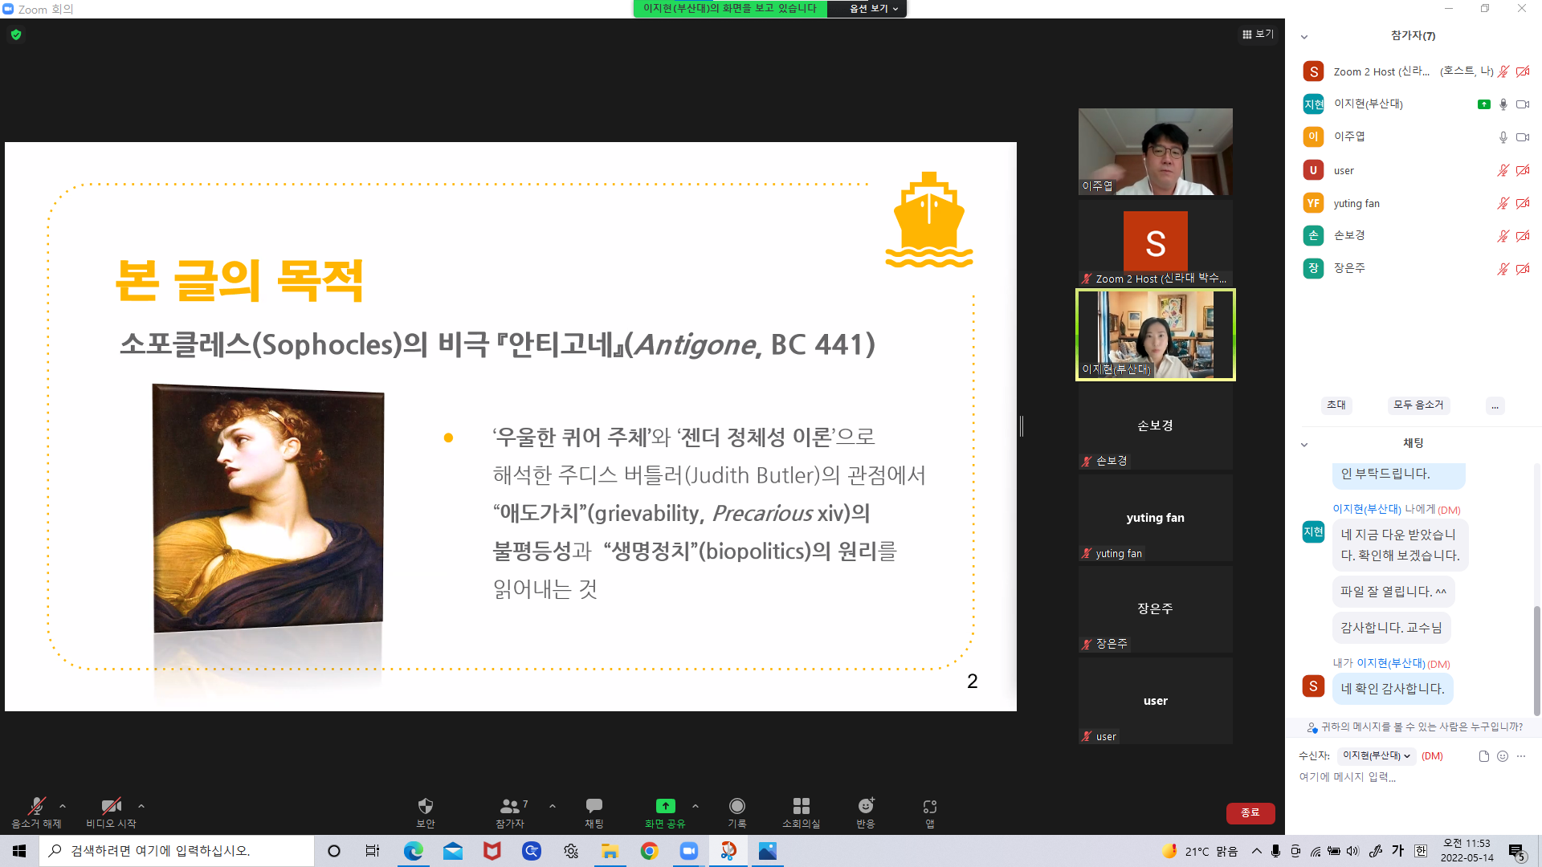
Task: Click the Record icon
Action: 736,806
